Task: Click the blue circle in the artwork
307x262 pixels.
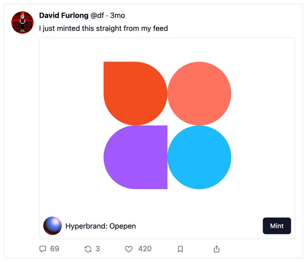Action: (x=199, y=157)
